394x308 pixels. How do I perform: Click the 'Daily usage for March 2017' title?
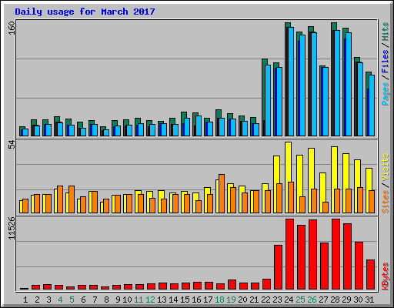coord(85,12)
